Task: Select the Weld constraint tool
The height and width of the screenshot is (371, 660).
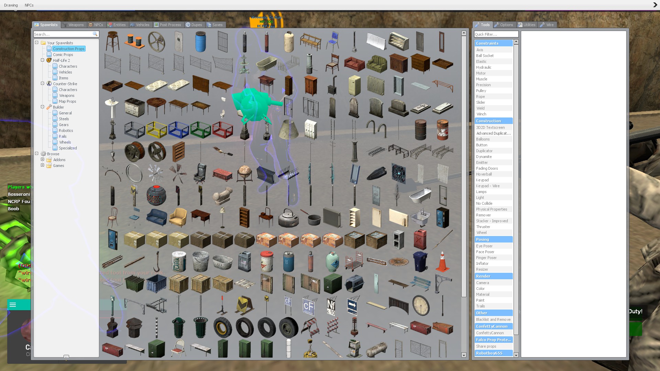Action: [494, 108]
